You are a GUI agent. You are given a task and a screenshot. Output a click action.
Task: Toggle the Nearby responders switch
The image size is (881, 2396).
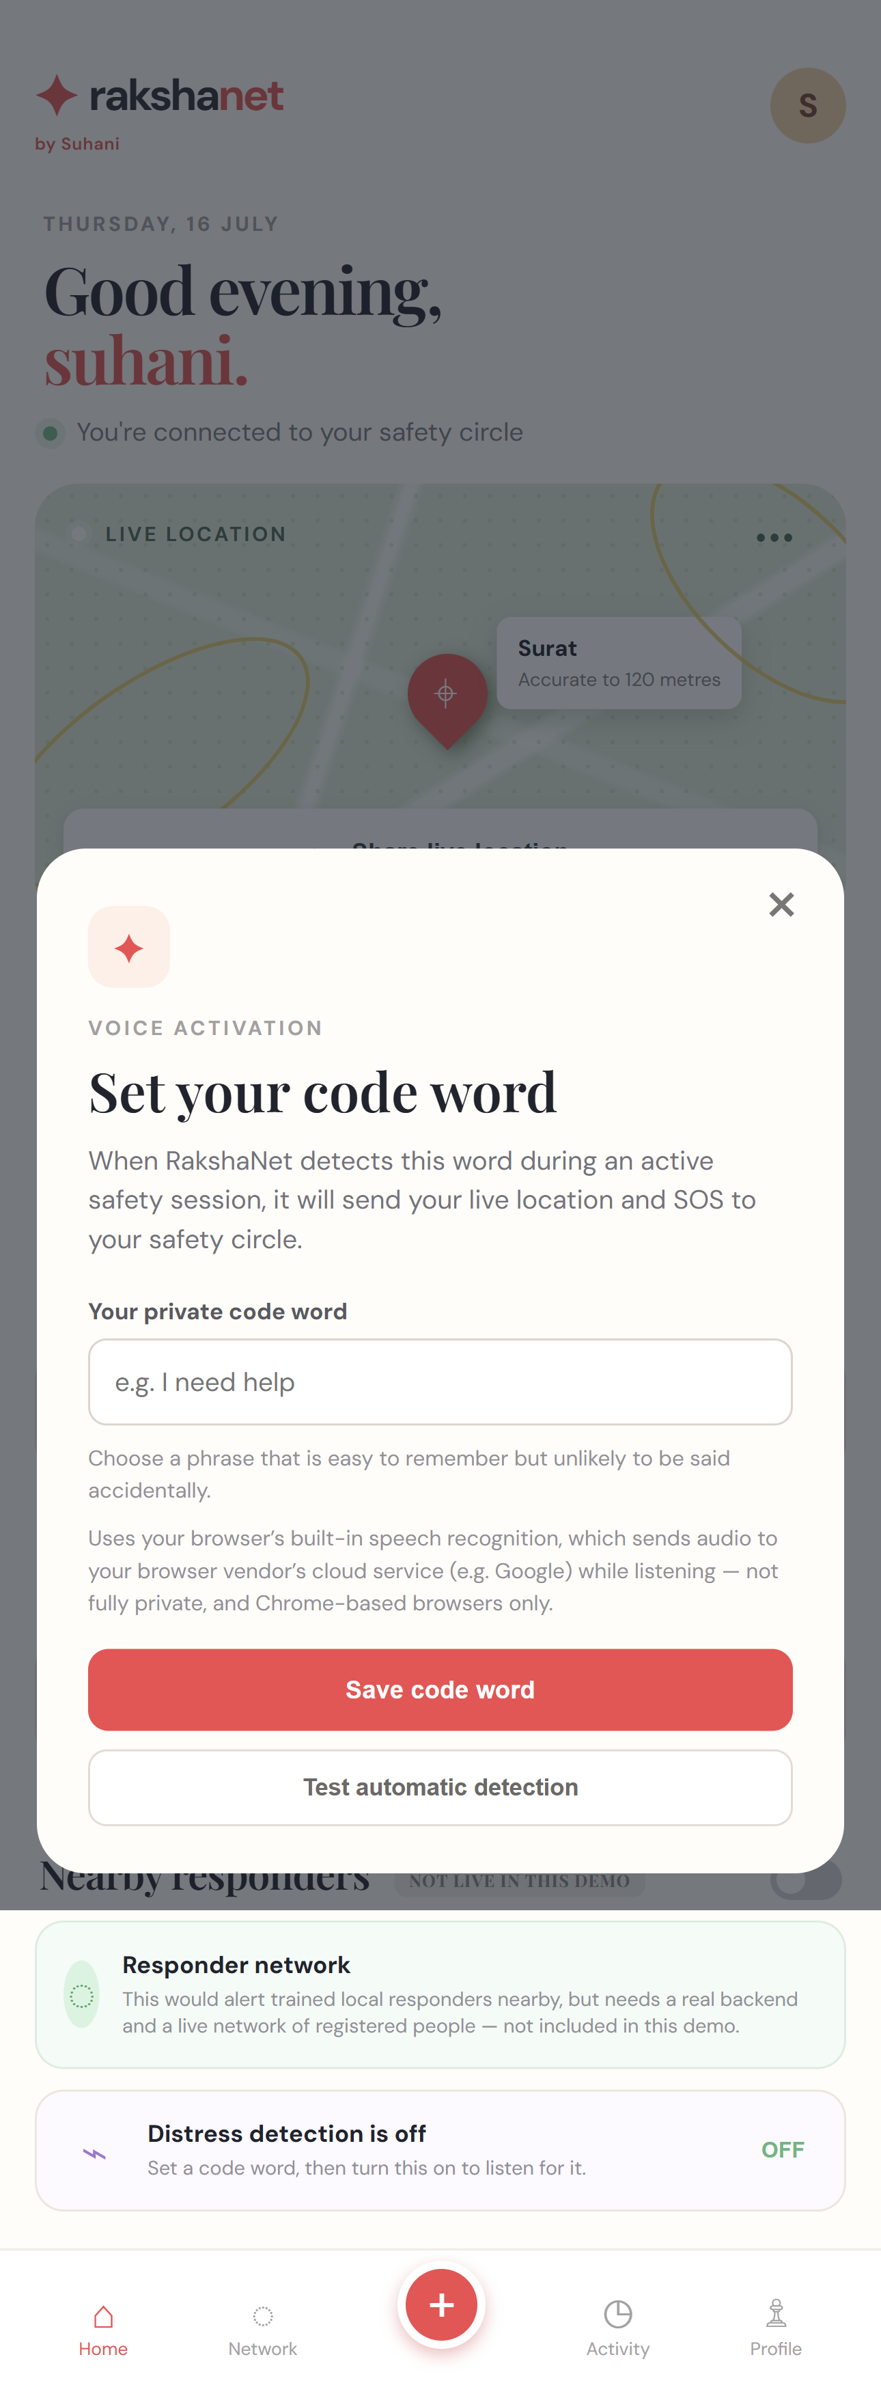pos(806,1879)
